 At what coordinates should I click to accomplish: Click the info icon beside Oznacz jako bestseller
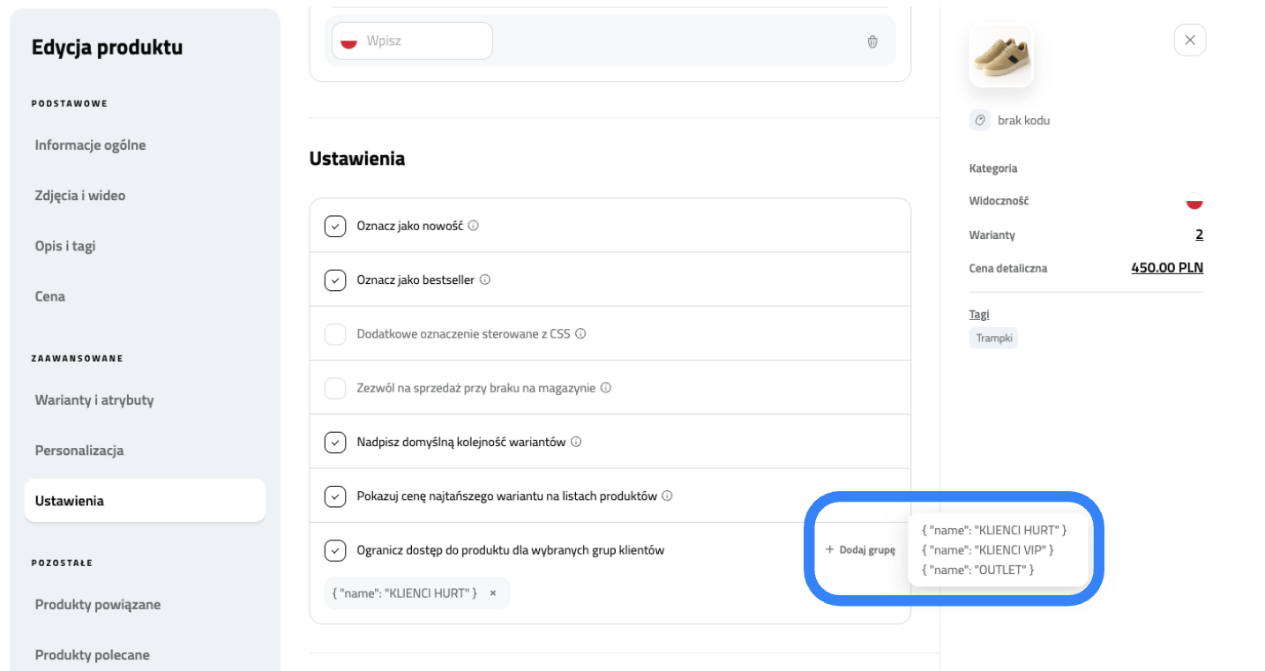tap(484, 280)
